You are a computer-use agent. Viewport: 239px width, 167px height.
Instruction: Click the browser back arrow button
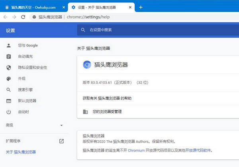(x=5, y=17)
